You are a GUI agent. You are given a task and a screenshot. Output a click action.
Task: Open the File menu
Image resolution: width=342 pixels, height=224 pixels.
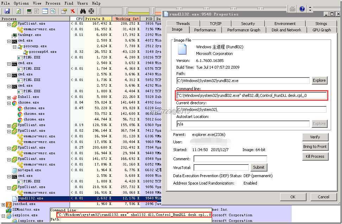point(5,3)
